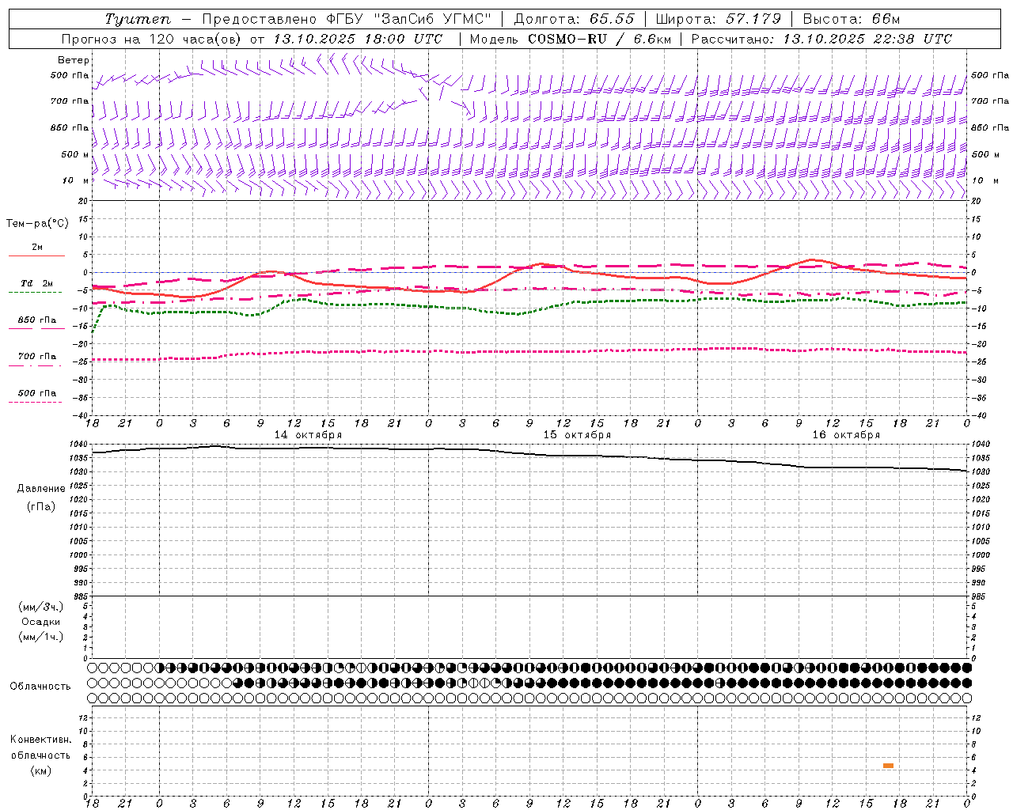This screenshot has height=810, width=1013.
Task: Click the "Конвективн." convective cloud label
Action: [41, 740]
